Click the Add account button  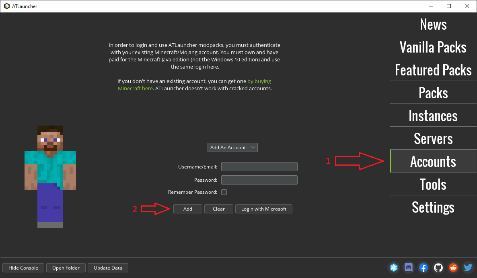pos(188,209)
